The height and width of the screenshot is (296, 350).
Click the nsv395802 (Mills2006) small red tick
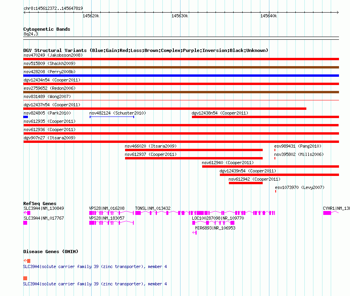click(275, 158)
